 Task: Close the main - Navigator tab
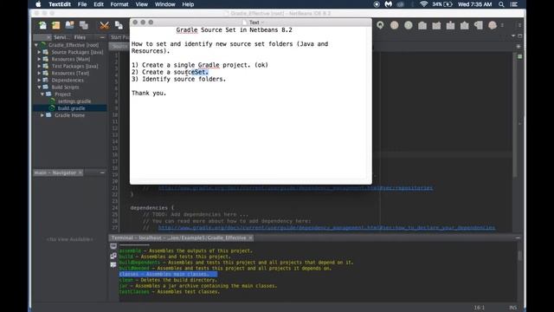(x=81, y=172)
